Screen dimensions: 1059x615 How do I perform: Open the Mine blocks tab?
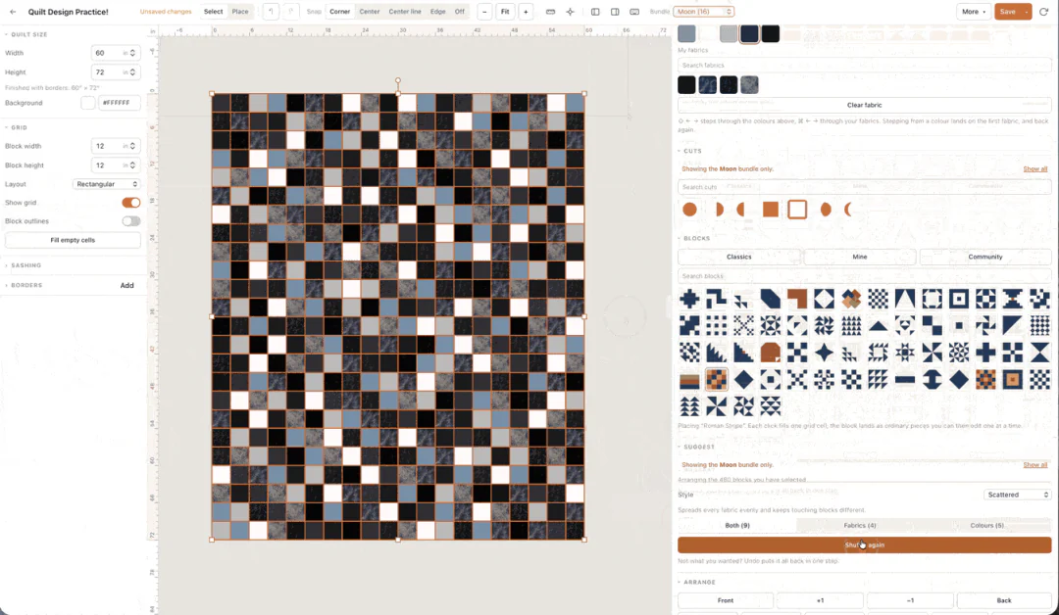click(x=860, y=257)
